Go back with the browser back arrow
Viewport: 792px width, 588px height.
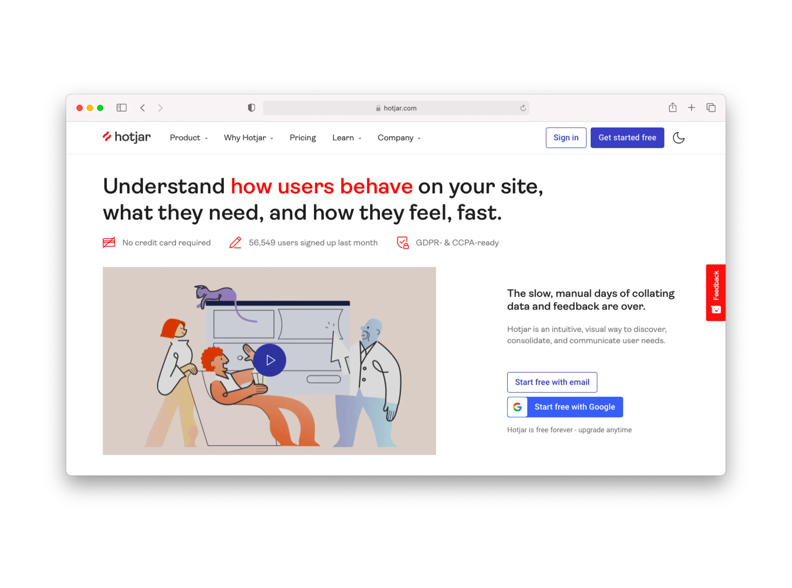[x=143, y=108]
